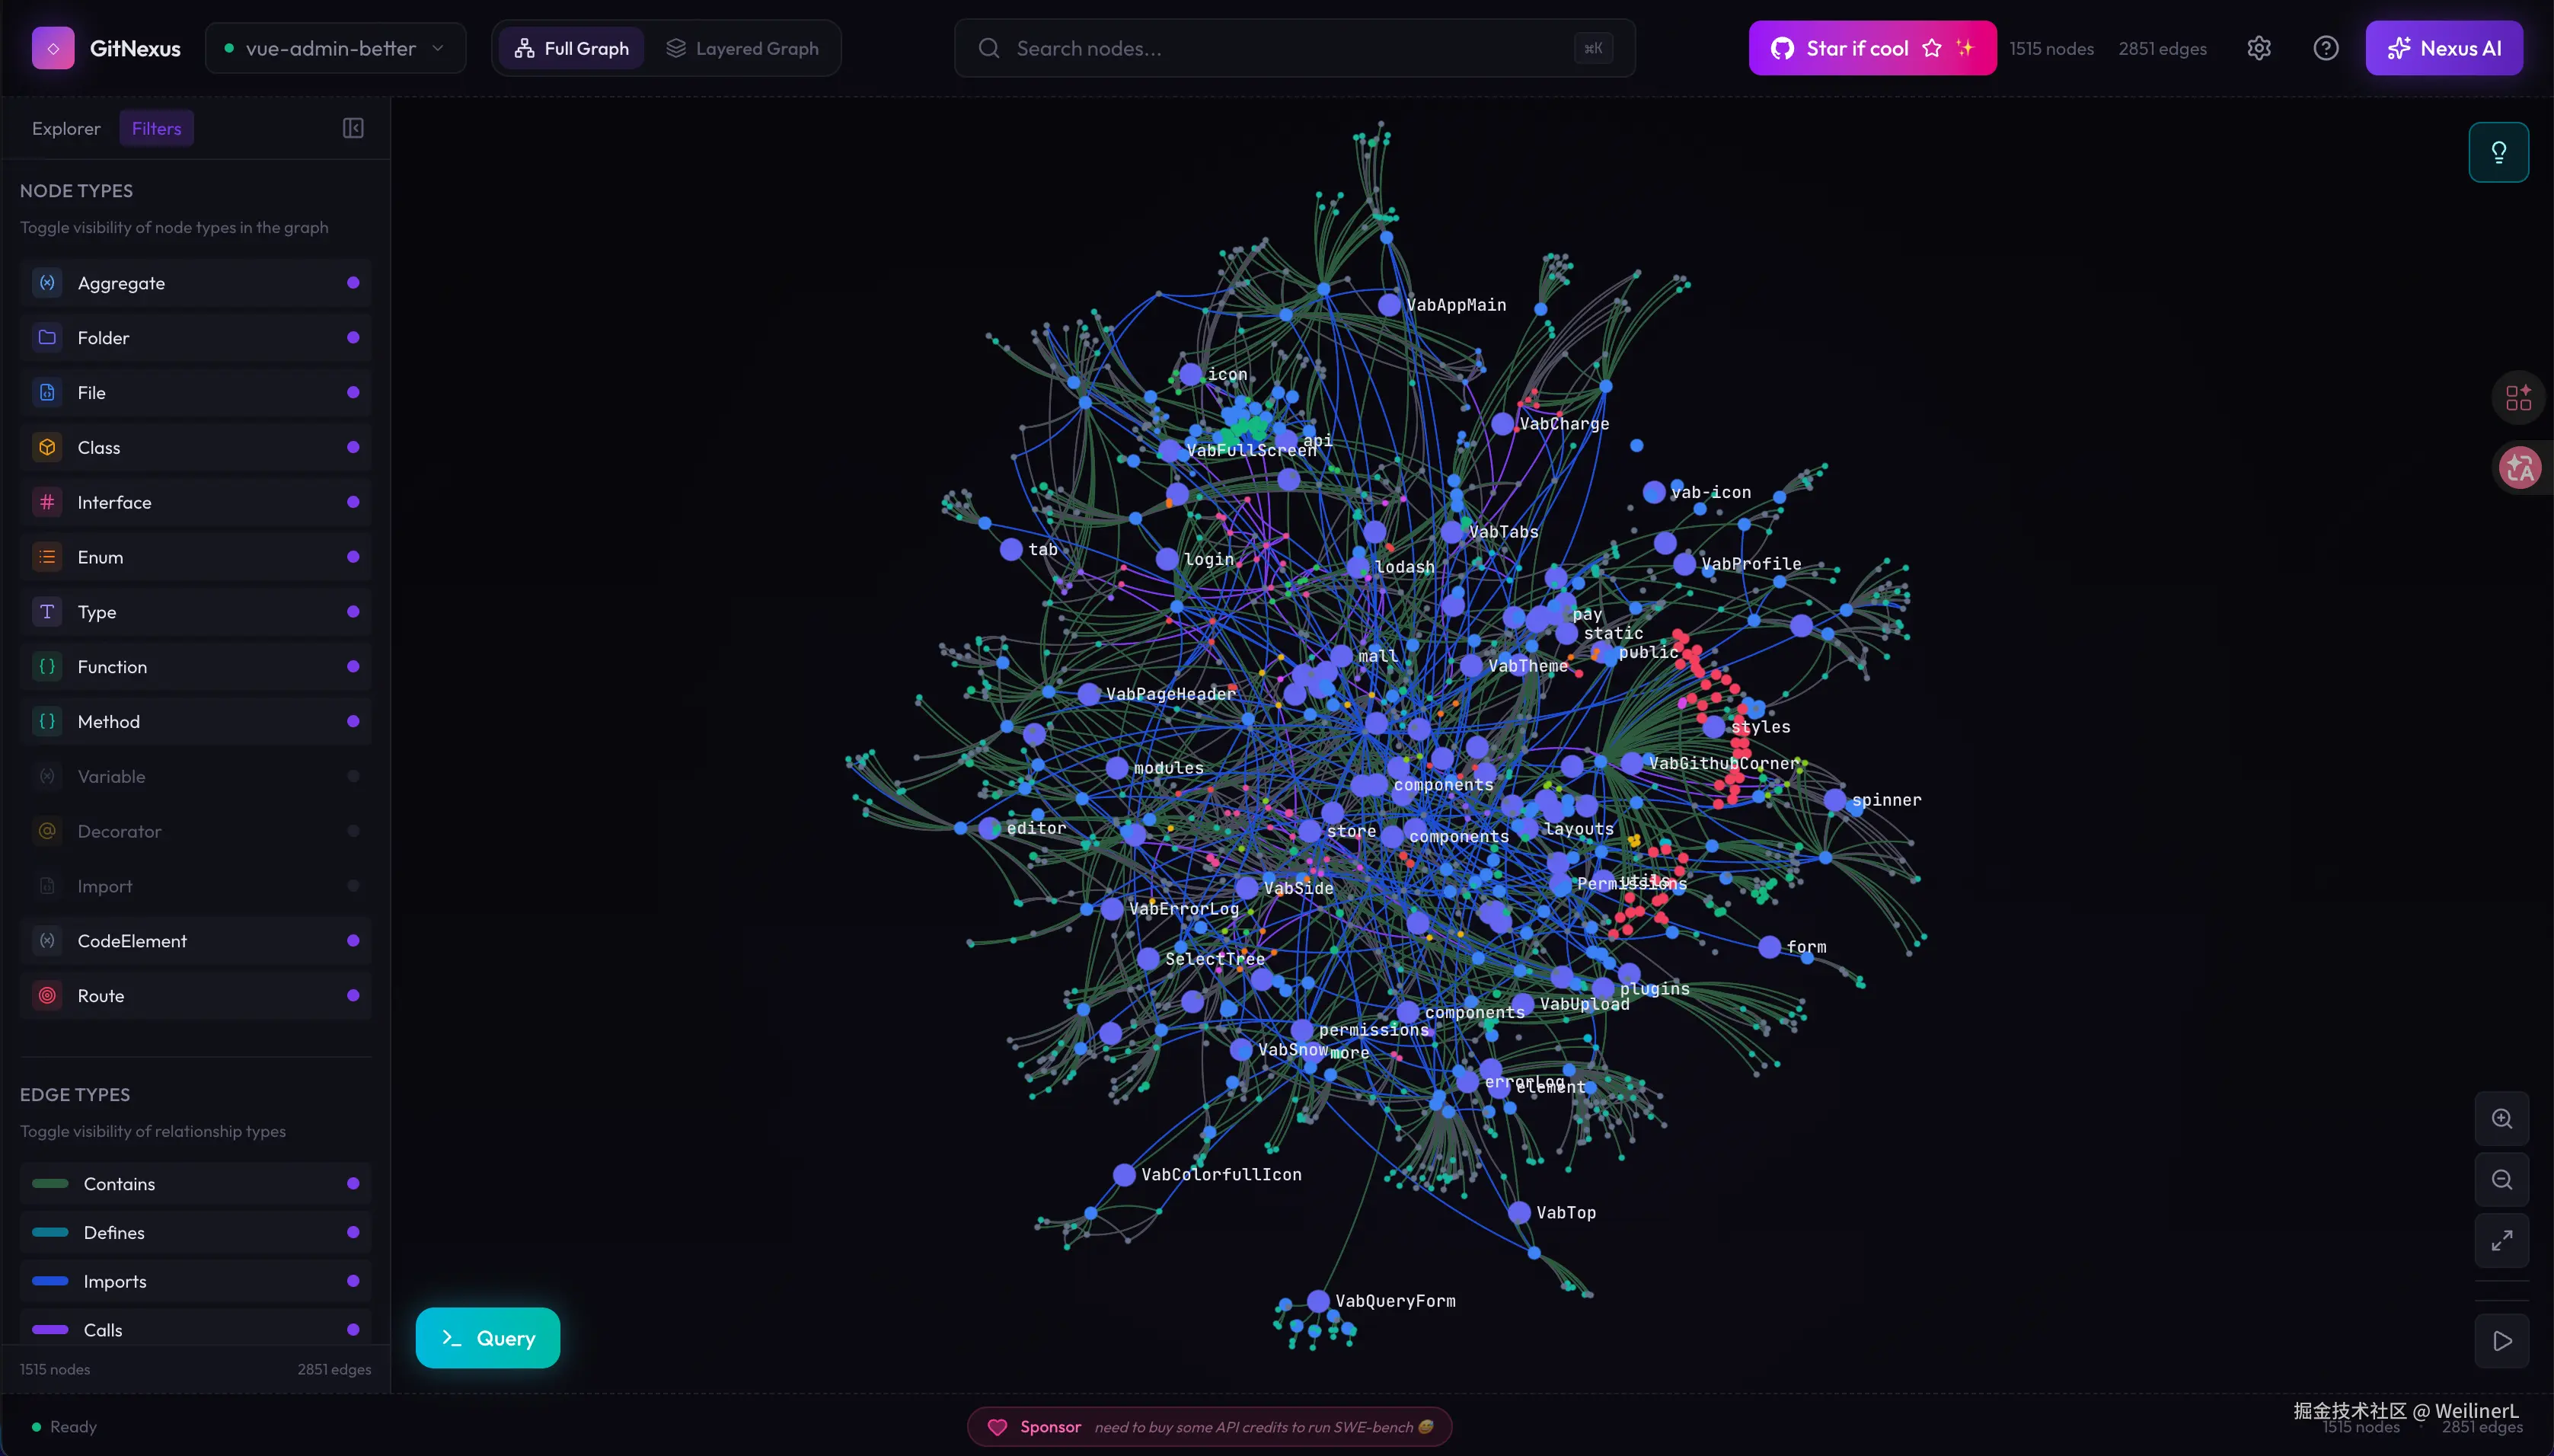The image size is (2554, 1456).
Task: Toggle Imports edge type visibility
Action: [x=195, y=1282]
